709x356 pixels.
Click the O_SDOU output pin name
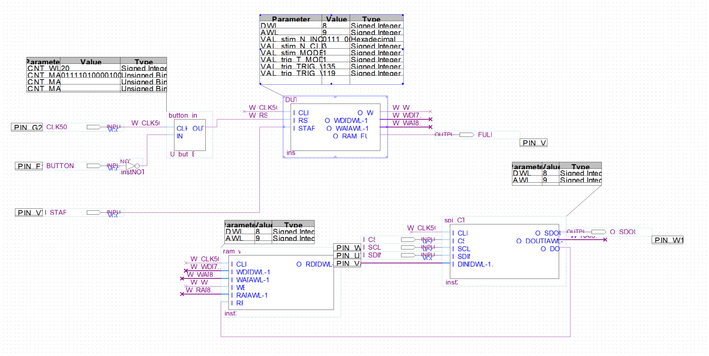(x=623, y=232)
